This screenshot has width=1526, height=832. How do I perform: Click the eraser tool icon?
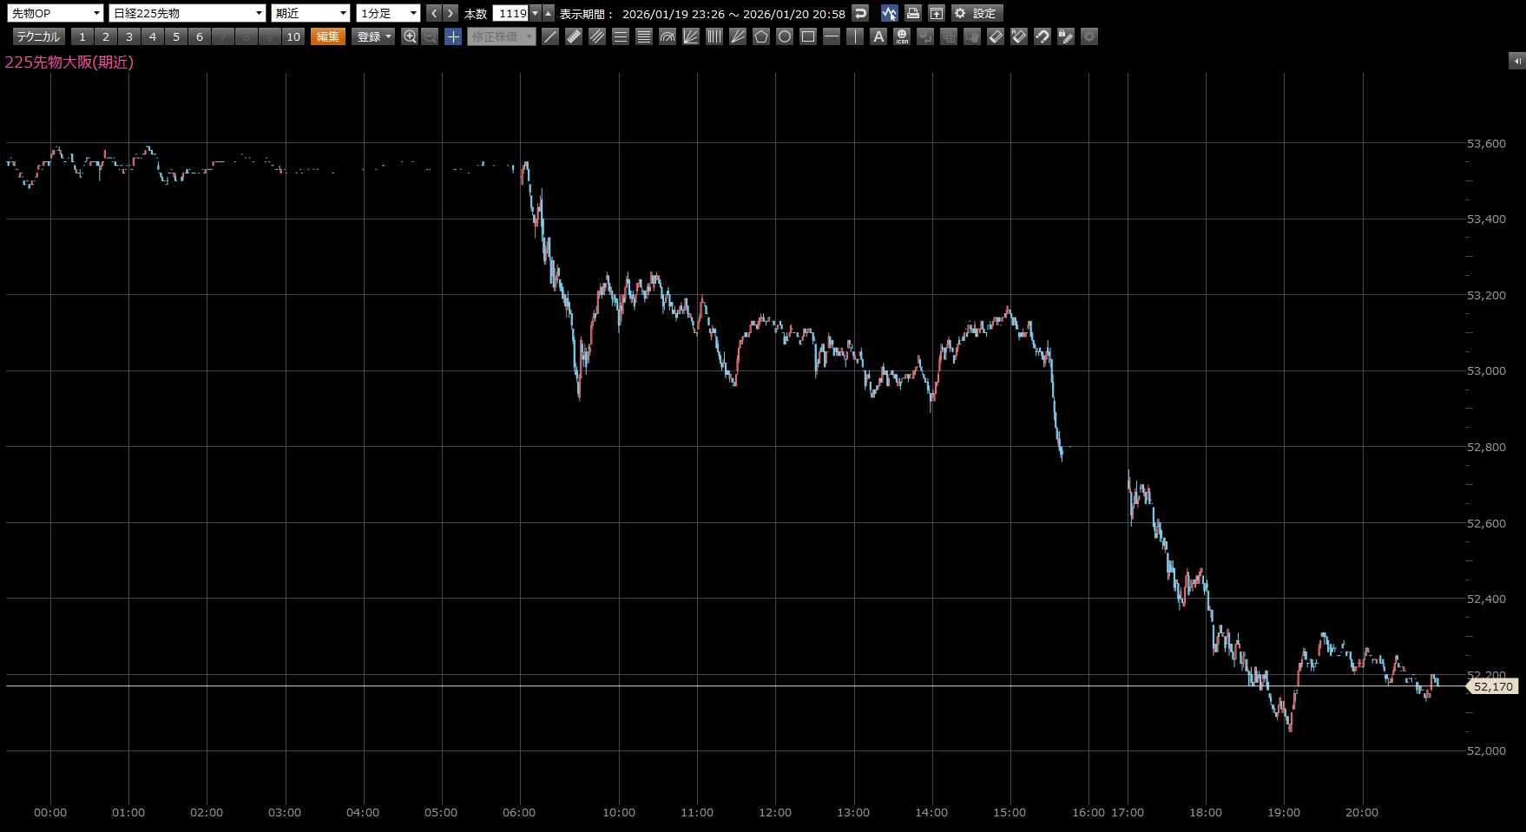tap(996, 36)
